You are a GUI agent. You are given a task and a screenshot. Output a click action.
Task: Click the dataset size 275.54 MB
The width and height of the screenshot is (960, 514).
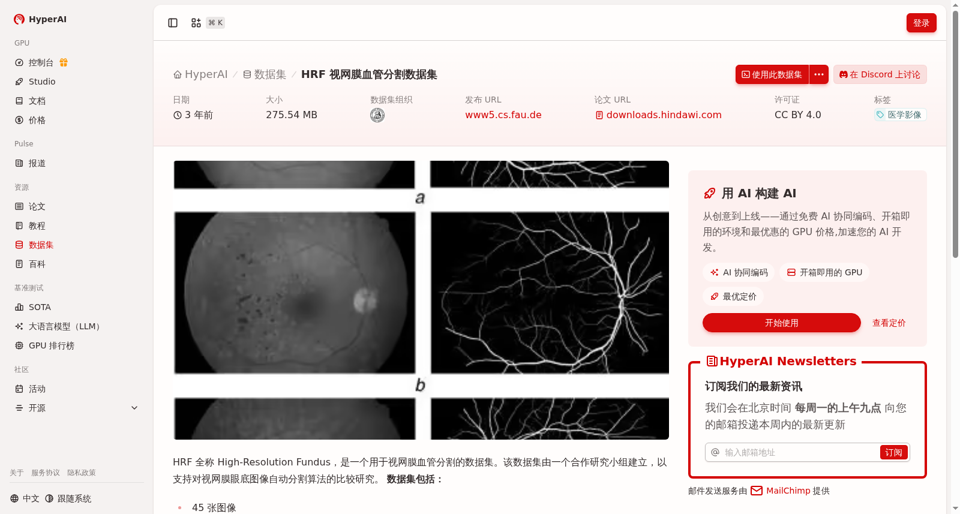tap(292, 115)
